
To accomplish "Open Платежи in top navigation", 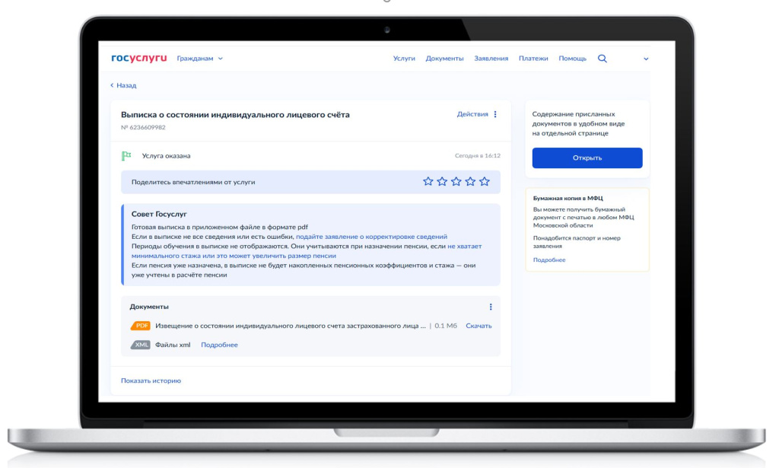I will pos(533,59).
